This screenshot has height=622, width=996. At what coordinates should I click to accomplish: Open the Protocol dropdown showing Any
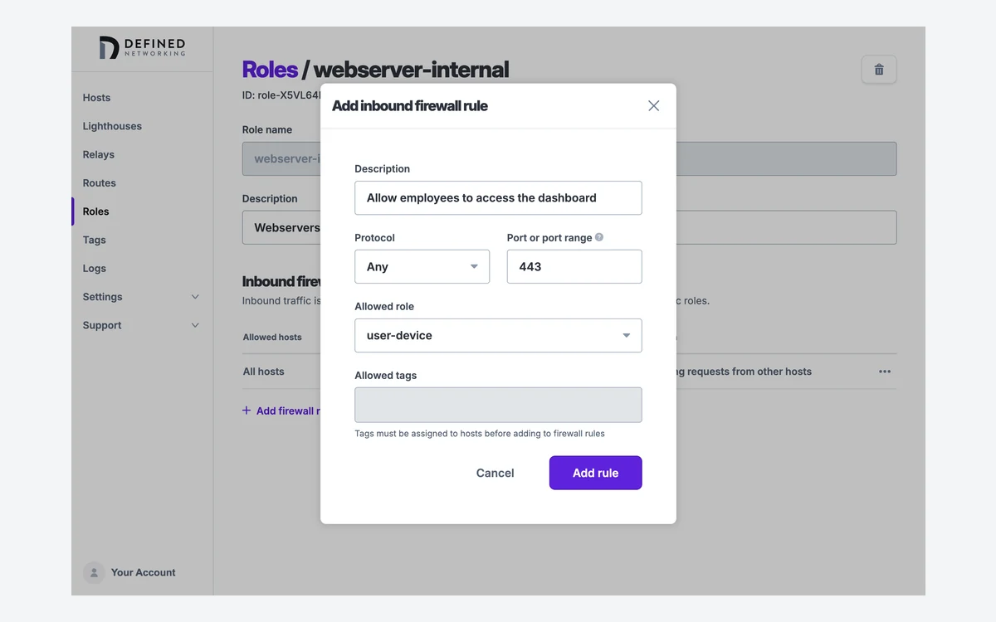[422, 267]
